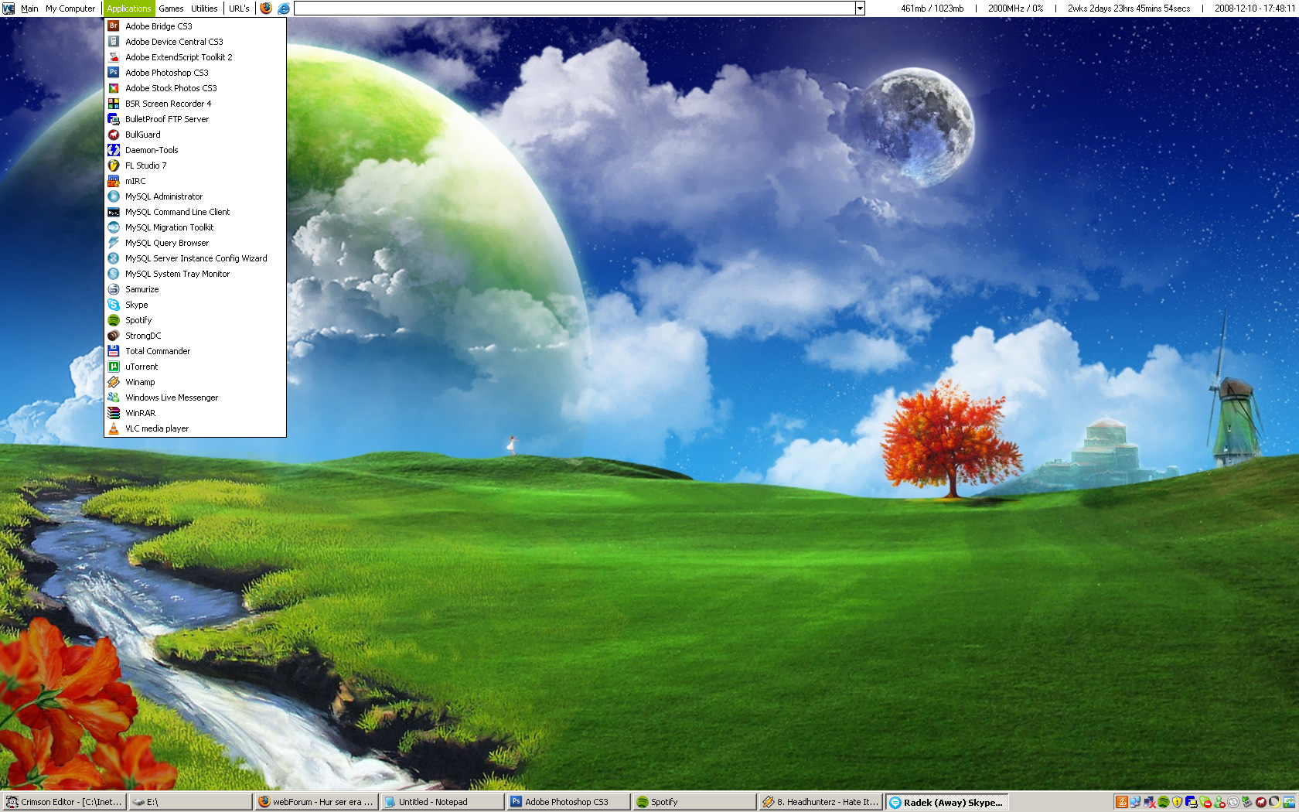Viewport: 1299px width, 812px height.
Task: Open BullGuard from the Applications menu
Action: pyautogui.click(x=196, y=135)
